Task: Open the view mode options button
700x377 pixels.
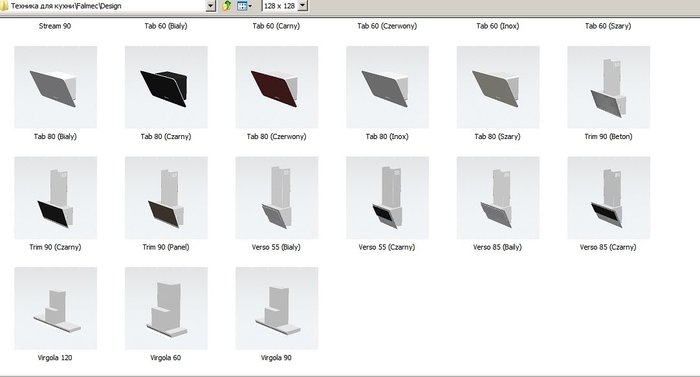Action: coord(244,6)
